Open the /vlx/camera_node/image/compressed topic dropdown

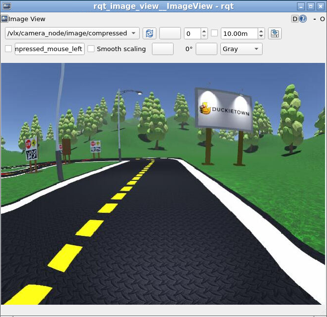[72, 33]
